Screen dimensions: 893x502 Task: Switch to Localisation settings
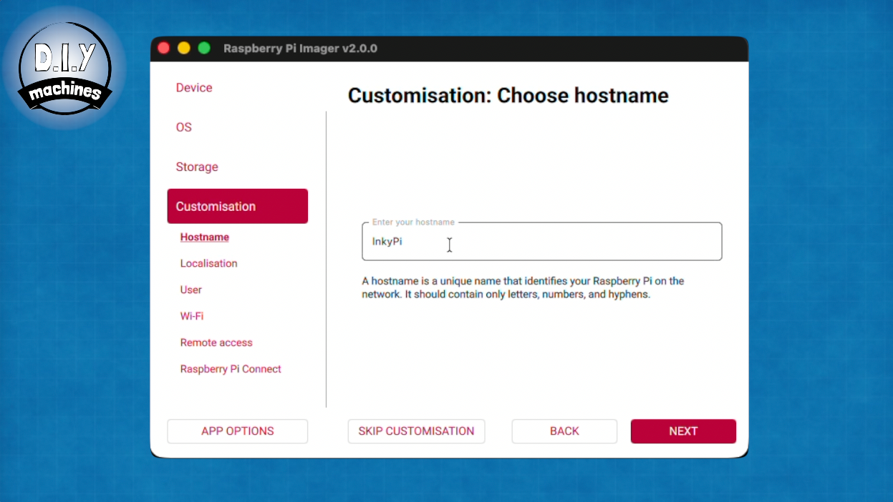(x=208, y=263)
